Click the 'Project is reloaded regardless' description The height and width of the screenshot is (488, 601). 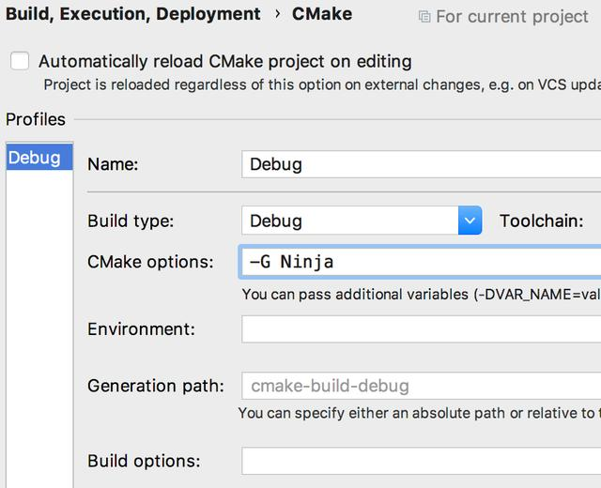click(x=322, y=84)
